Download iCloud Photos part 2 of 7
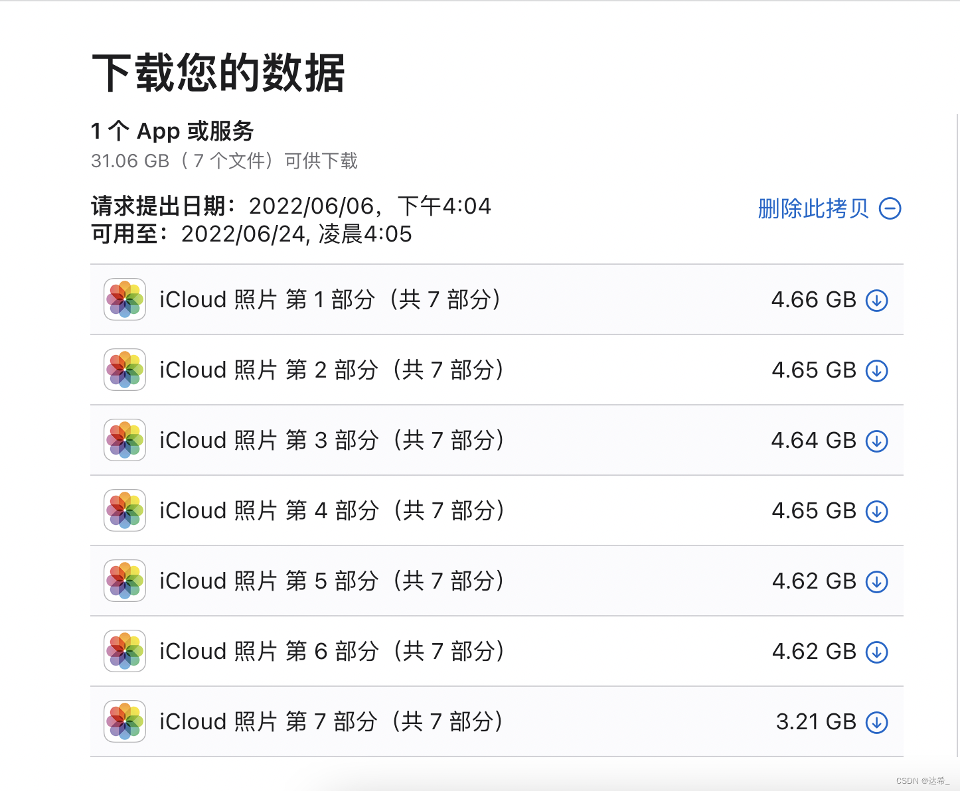Screen dimensions: 960x791 876,370
